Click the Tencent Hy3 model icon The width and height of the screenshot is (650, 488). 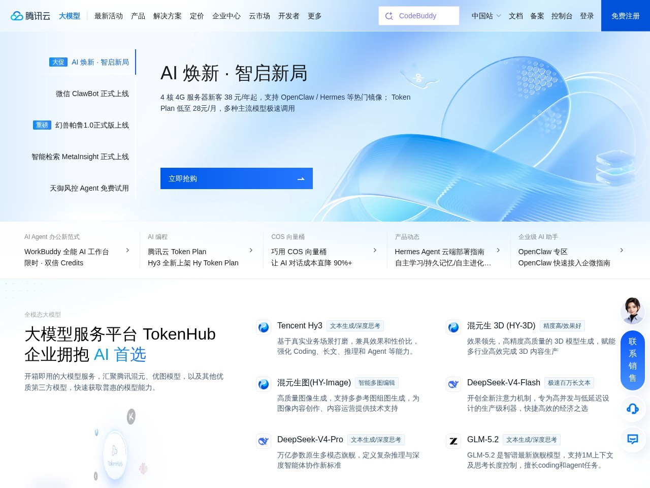[264, 327]
